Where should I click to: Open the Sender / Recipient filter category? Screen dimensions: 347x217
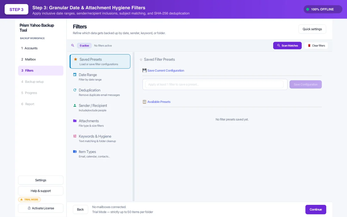coord(100,107)
